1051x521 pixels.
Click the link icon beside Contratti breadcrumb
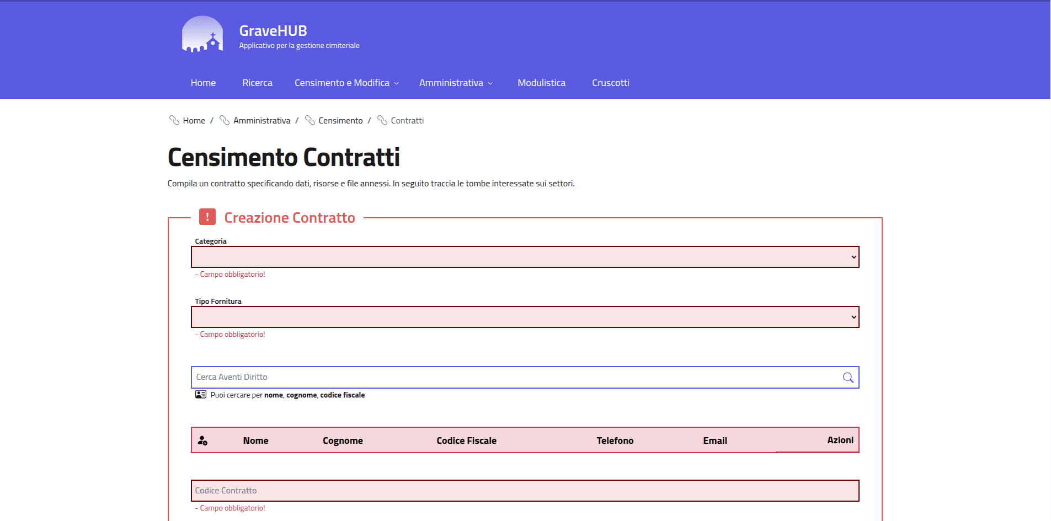tap(382, 120)
